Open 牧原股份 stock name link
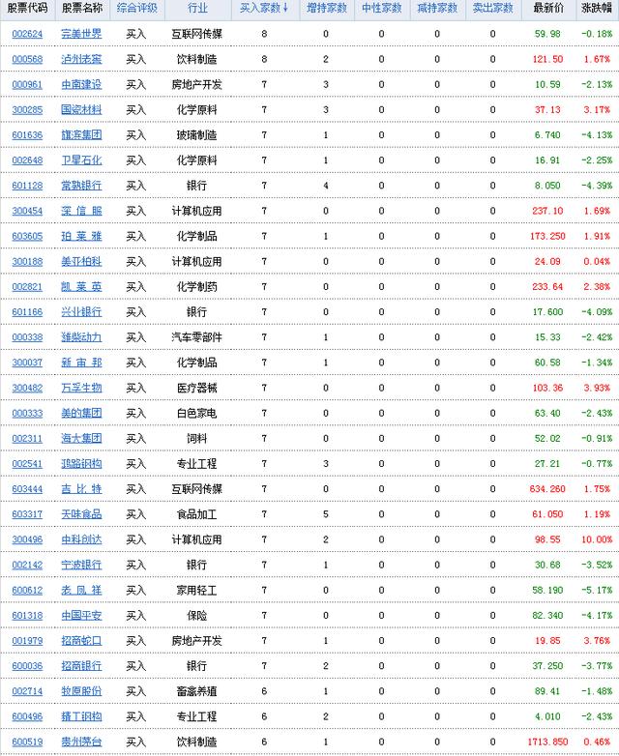The image size is (619, 756). [81, 691]
